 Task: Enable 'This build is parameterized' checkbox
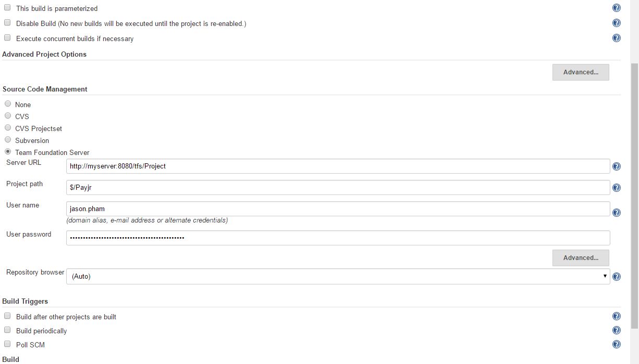[7, 8]
